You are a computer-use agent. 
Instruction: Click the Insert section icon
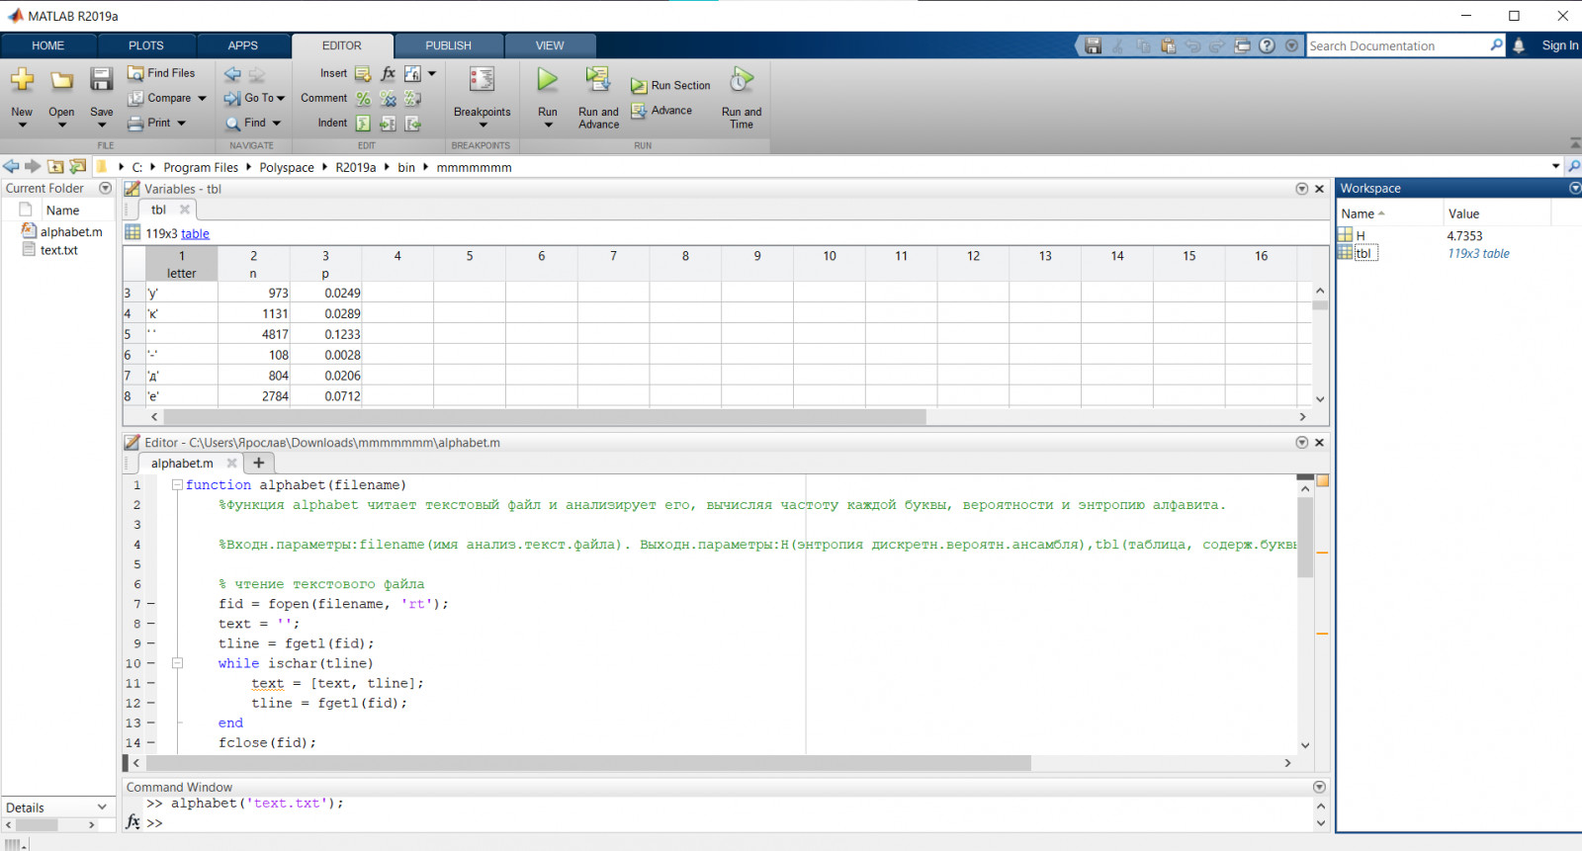pos(363,74)
